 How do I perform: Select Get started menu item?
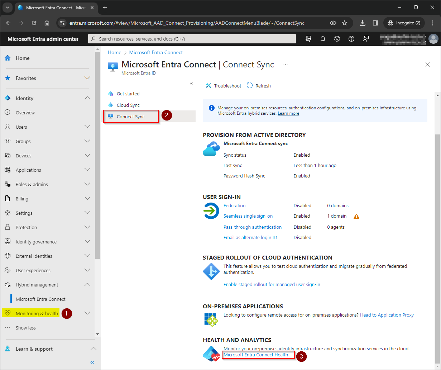click(x=128, y=94)
